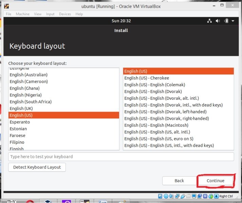Expand the Ubuntu system menu arrow
Image resolution: width=242 pixels, height=203 pixels.
233,21
